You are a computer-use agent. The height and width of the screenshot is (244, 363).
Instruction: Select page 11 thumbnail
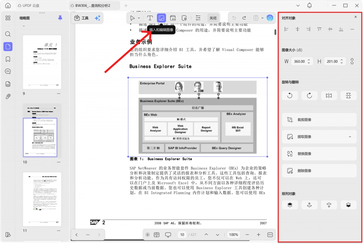coord(42,199)
